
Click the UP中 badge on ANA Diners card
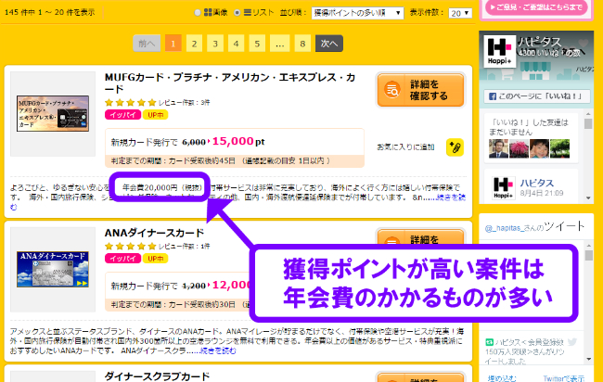click(x=155, y=259)
